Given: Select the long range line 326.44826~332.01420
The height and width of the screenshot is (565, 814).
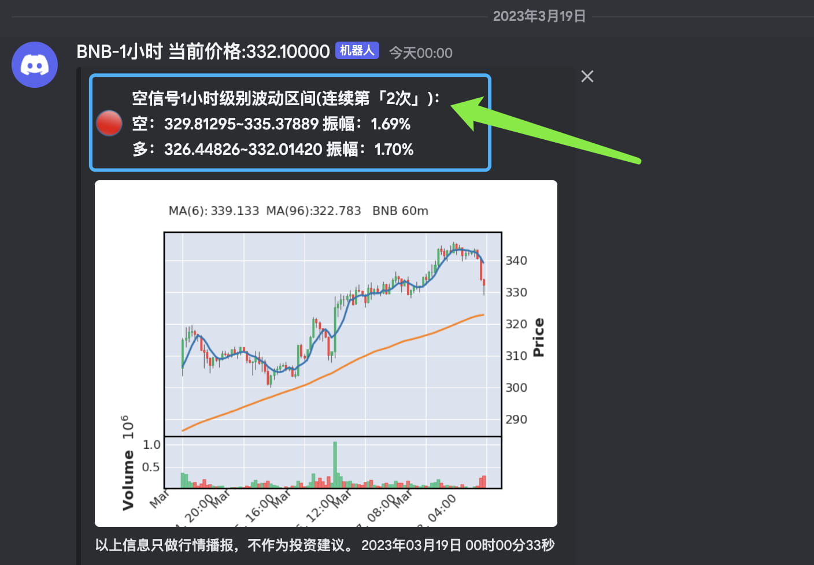Looking at the screenshot, I should [273, 149].
